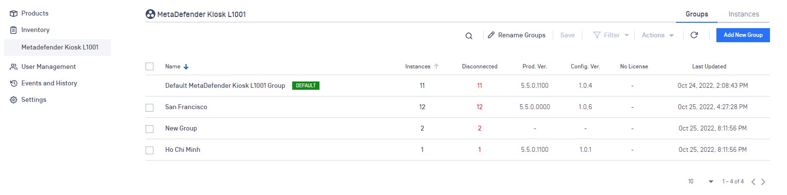Click config version 1.0.6 cell
This screenshot has width=787, height=195.
585,107
